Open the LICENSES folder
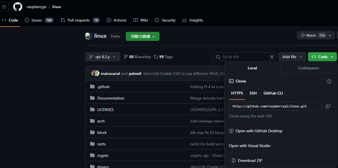This screenshot has height=168, width=338. point(105,110)
